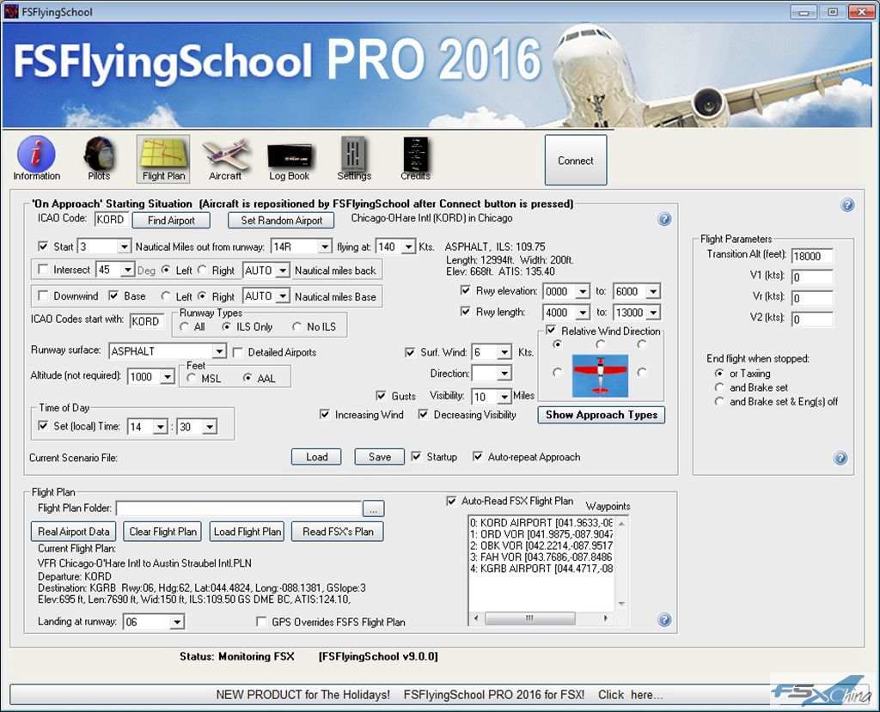880x712 pixels.
Task: Click the help icon in Flight Plan panel
Action: 664,620
